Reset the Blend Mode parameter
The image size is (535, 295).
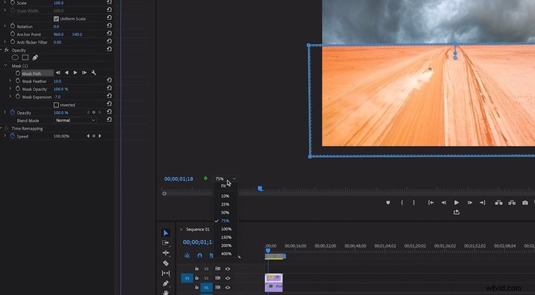(x=109, y=120)
